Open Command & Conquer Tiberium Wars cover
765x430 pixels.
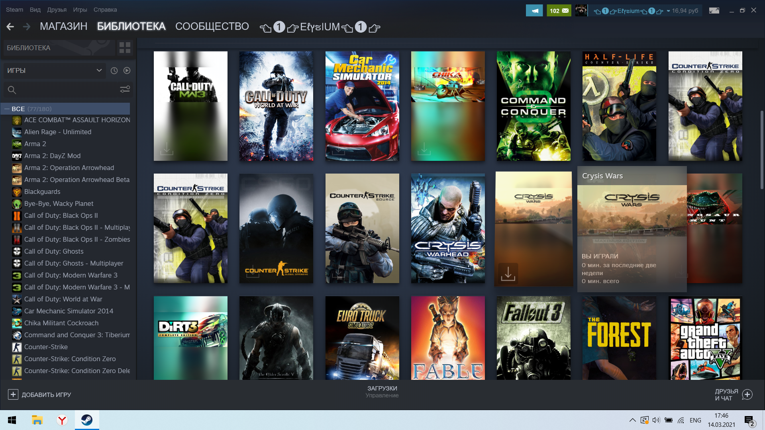[x=534, y=106]
